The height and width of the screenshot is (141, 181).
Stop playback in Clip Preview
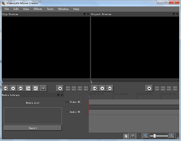[x=60, y=88]
